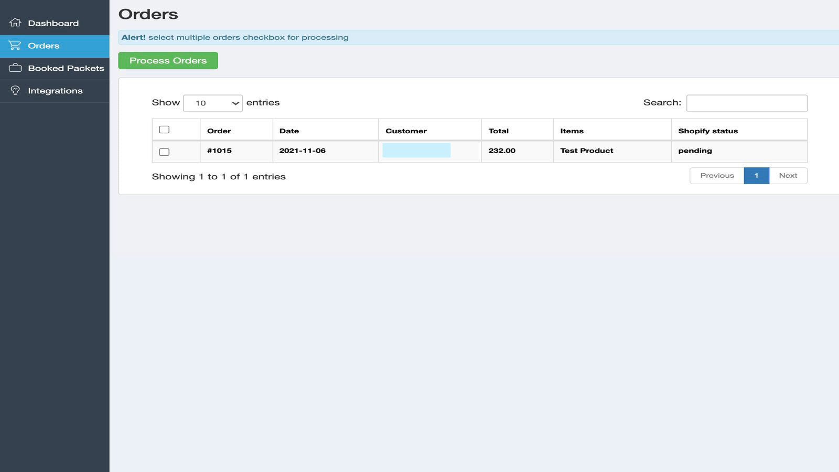Click the Previous pagination button

tap(716, 176)
